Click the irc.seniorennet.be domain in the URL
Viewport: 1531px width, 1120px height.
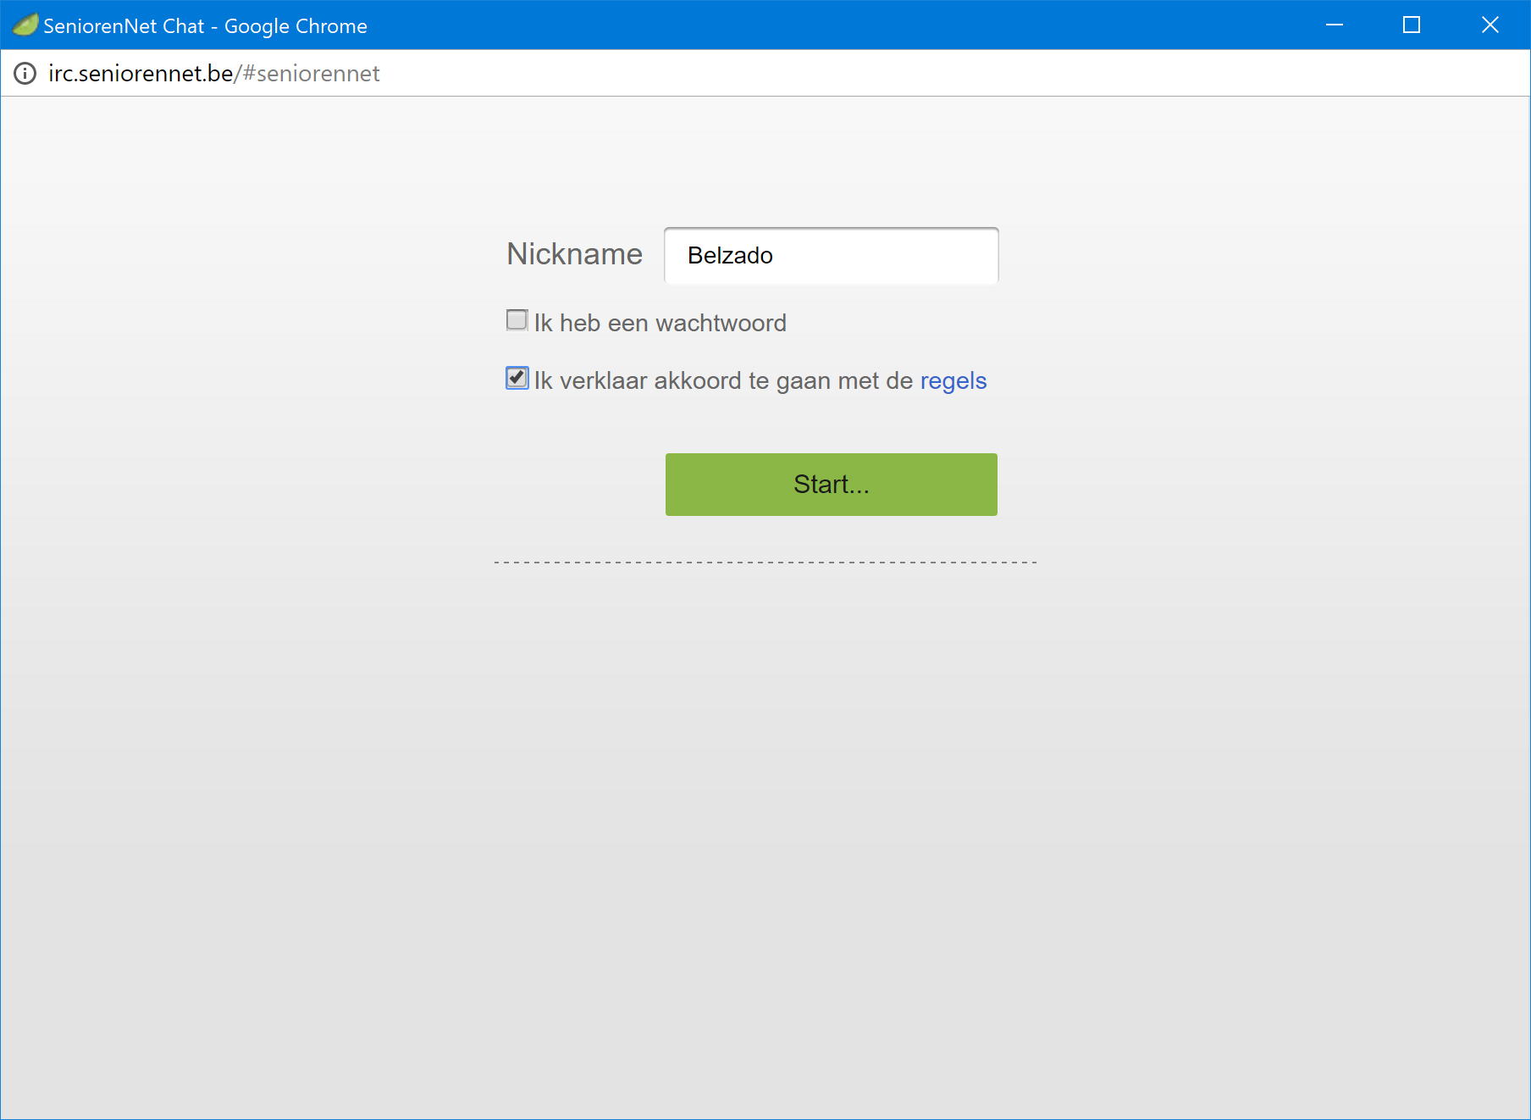(x=141, y=74)
